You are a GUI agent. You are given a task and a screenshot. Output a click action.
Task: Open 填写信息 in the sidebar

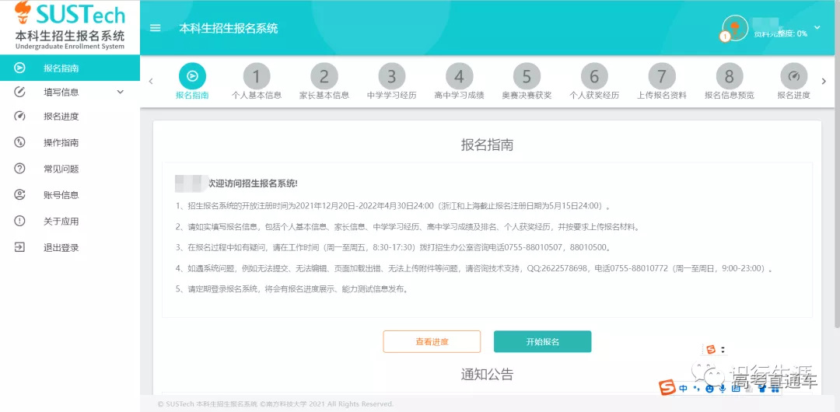pyautogui.click(x=70, y=93)
